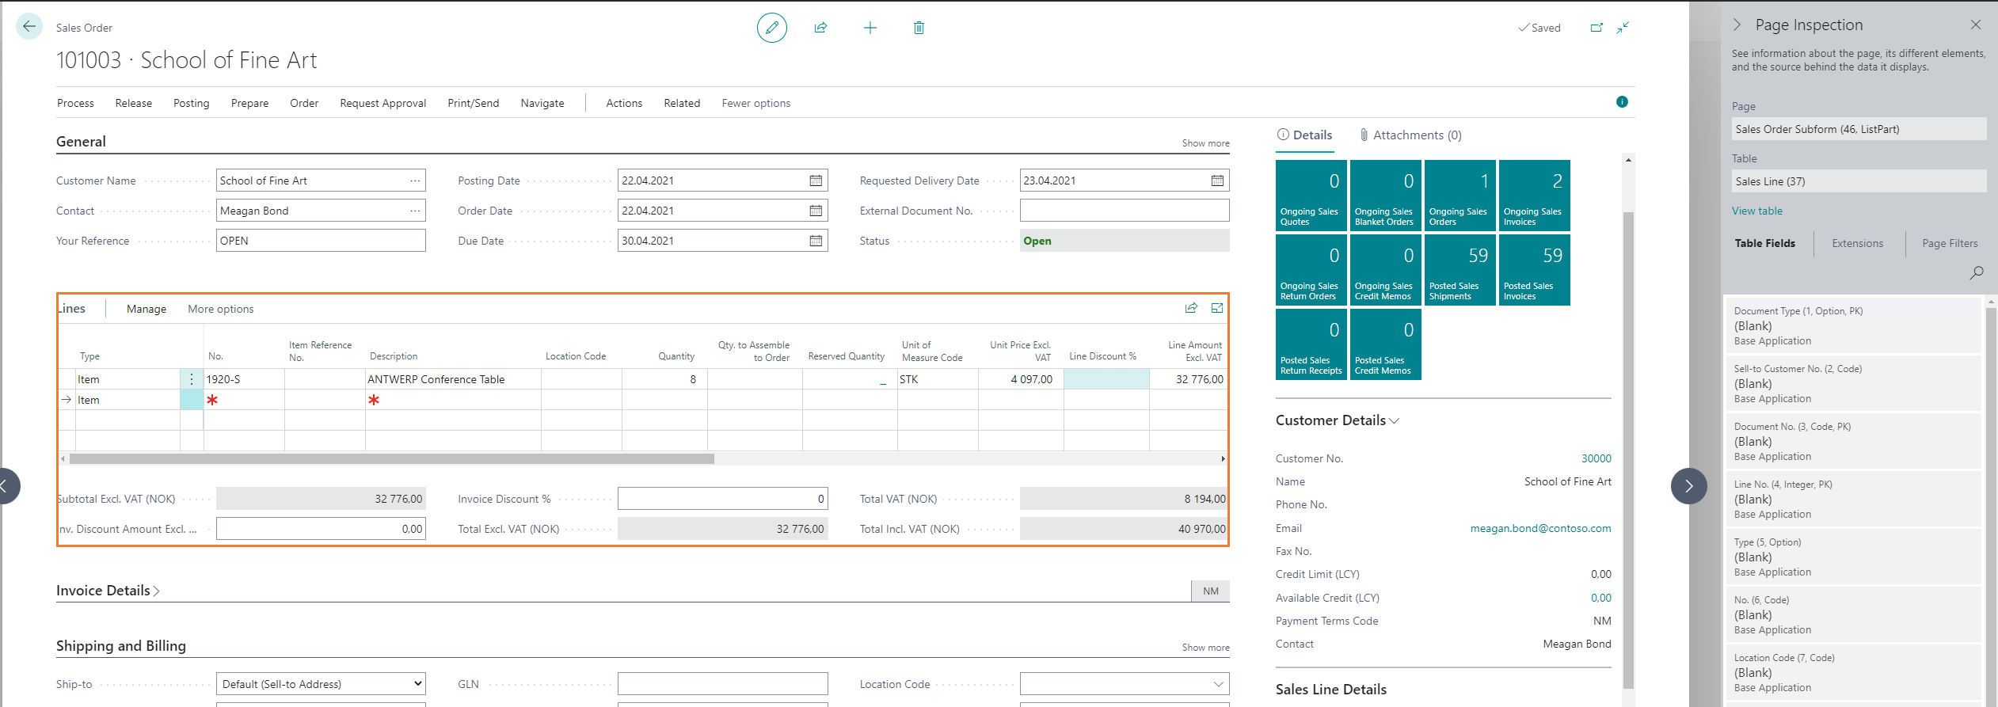Click the back arrow button
1998x707 pixels.
(x=29, y=27)
